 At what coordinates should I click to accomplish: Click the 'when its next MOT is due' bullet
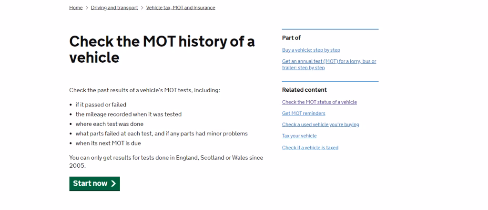point(108,143)
